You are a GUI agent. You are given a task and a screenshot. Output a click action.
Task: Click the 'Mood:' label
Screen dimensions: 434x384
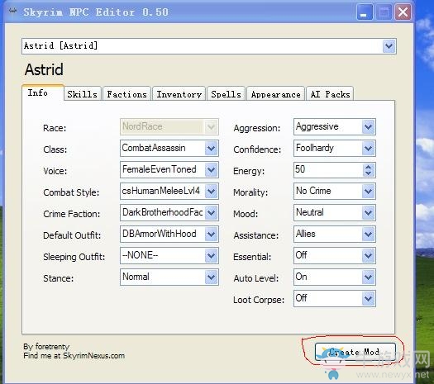pos(246,214)
